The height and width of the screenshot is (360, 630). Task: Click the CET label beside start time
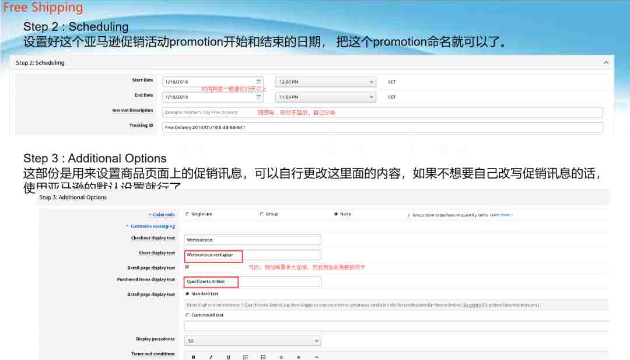tap(392, 82)
